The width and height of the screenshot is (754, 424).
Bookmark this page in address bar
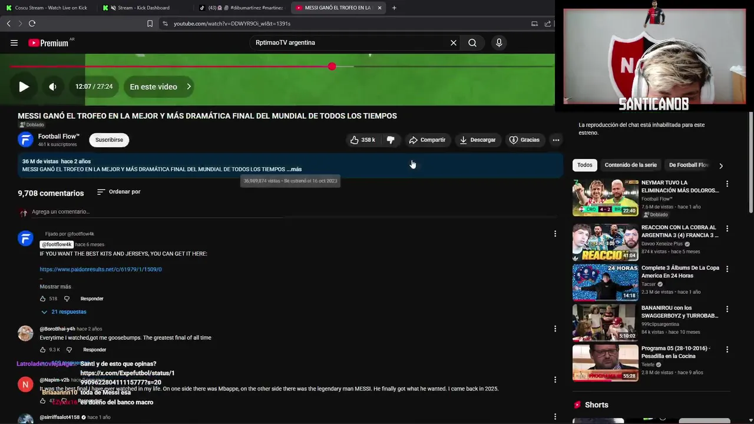[x=150, y=24]
